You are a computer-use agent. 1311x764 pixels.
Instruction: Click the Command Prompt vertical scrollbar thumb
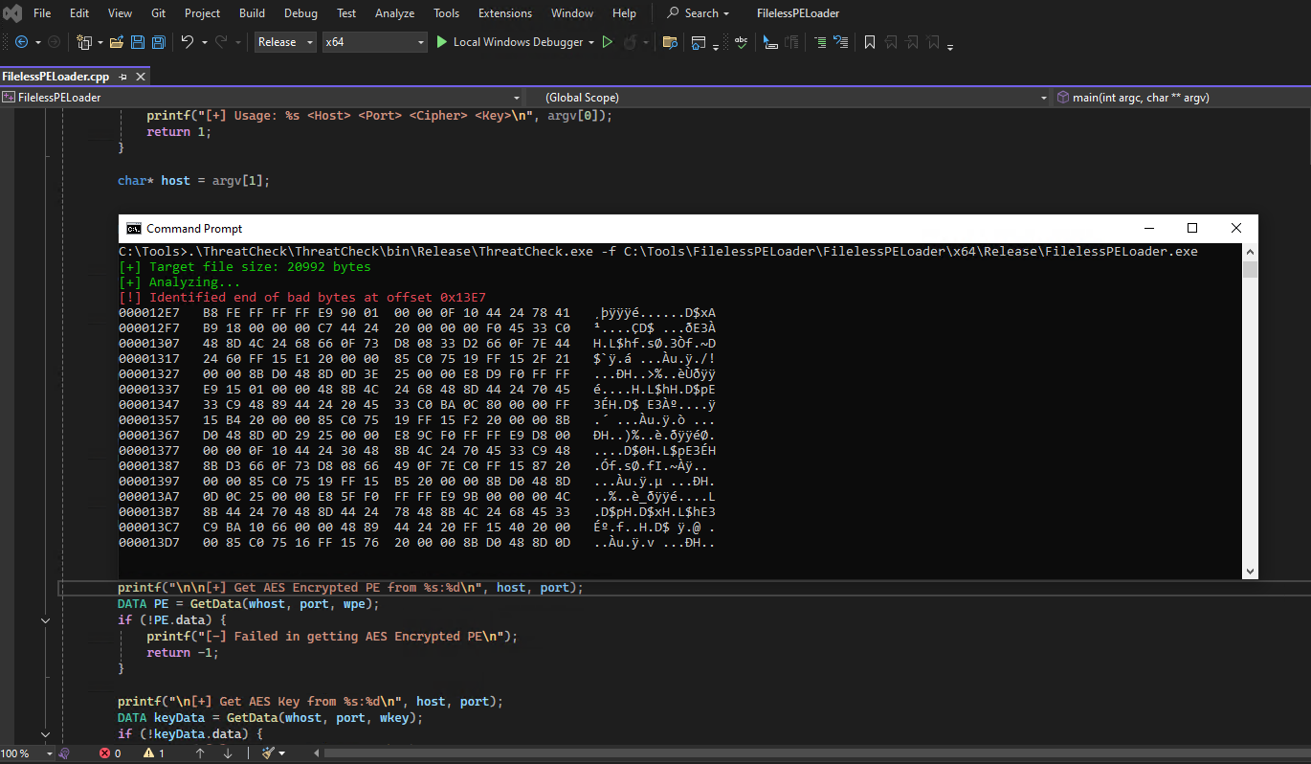click(x=1250, y=269)
